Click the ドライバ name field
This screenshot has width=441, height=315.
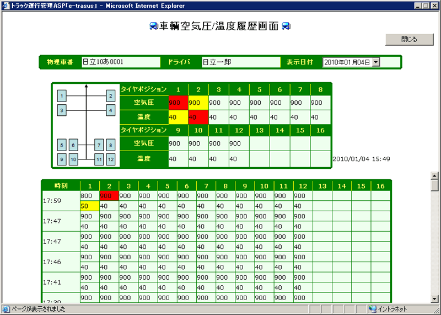pyautogui.click(x=240, y=62)
